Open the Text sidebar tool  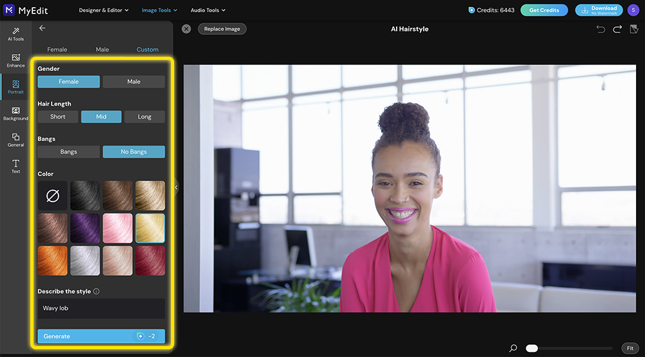tap(15, 166)
